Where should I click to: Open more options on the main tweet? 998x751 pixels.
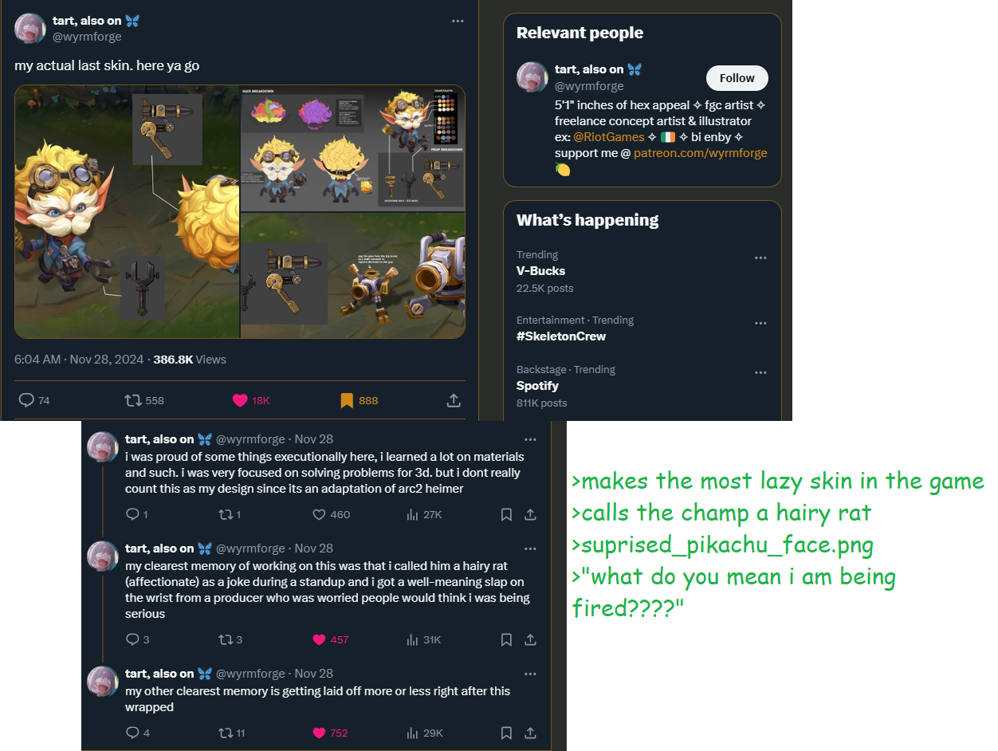458,21
